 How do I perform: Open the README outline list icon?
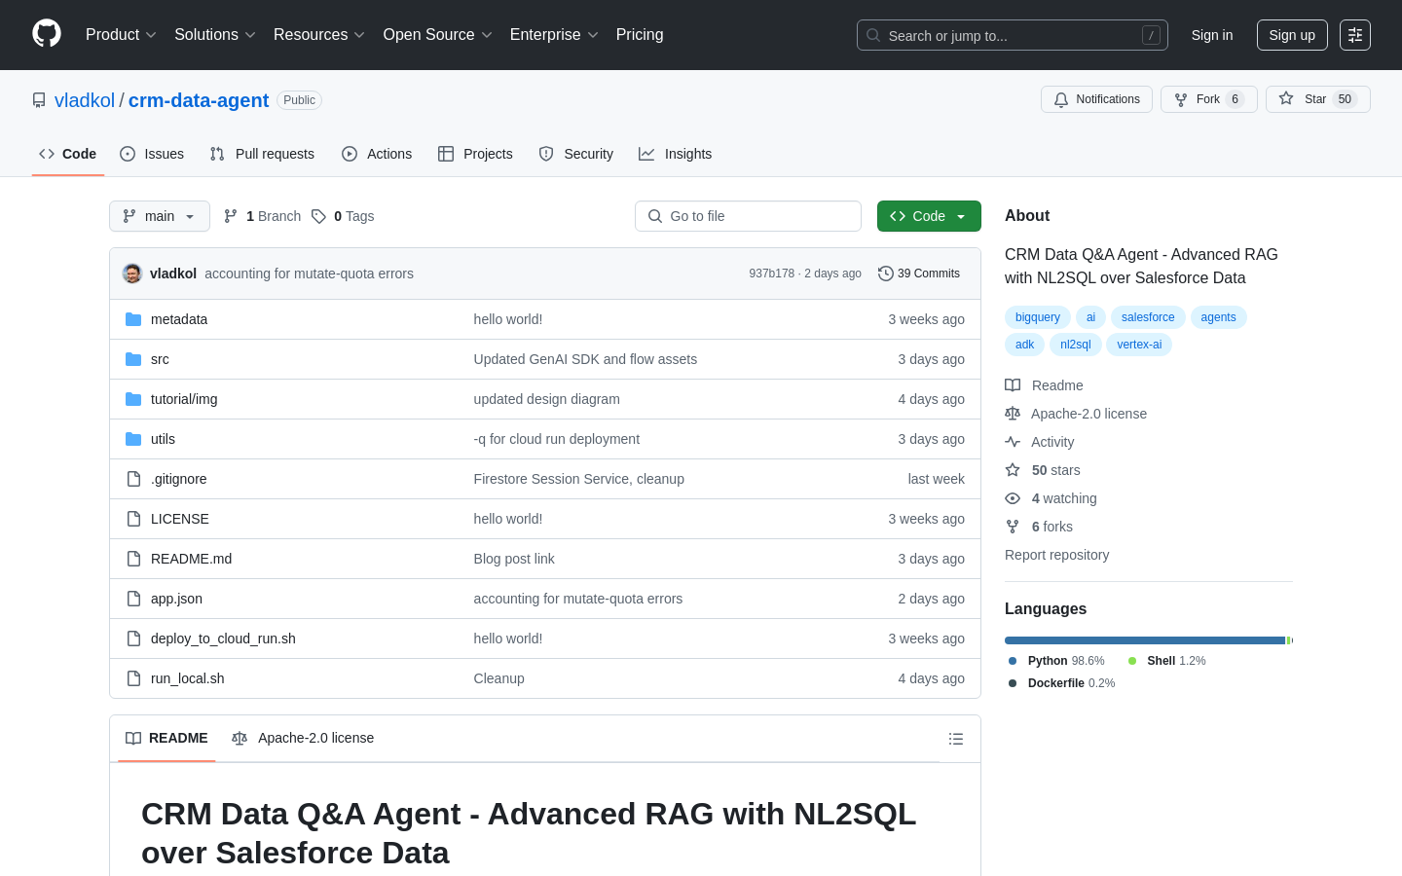[956, 739]
